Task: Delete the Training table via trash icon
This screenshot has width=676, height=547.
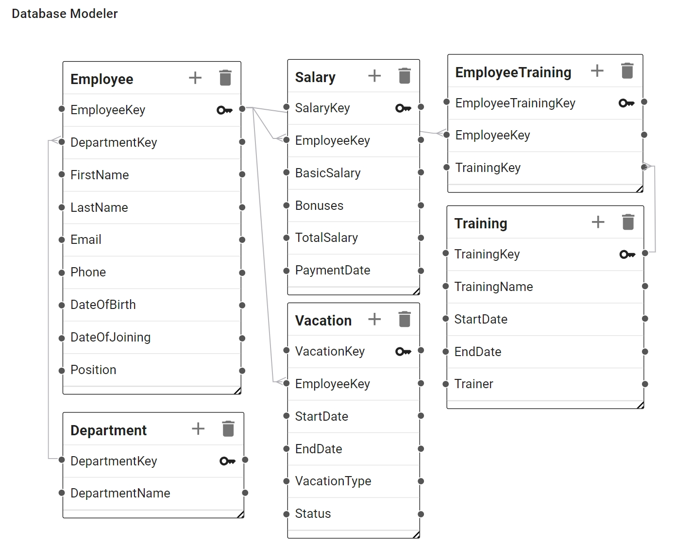Action: (628, 222)
